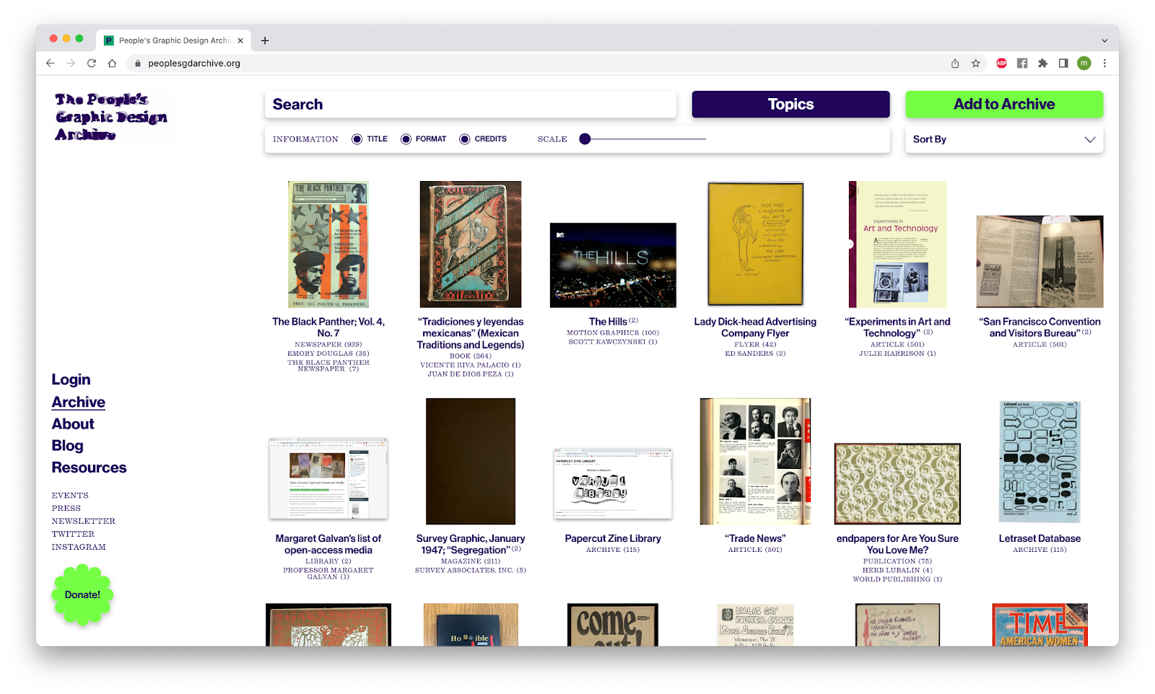Open the Resources page
The height and width of the screenshot is (694, 1155).
[x=89, y=467]
